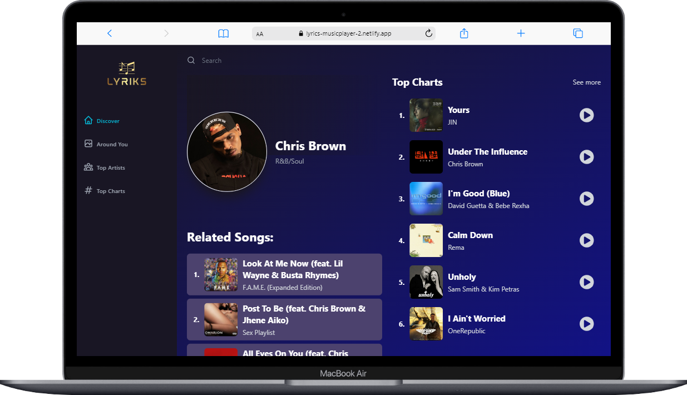The height and width of the screenshot is (395, 687).
Task: Open Chris Brown artist link in charts
Action: (x=465, y=164)
